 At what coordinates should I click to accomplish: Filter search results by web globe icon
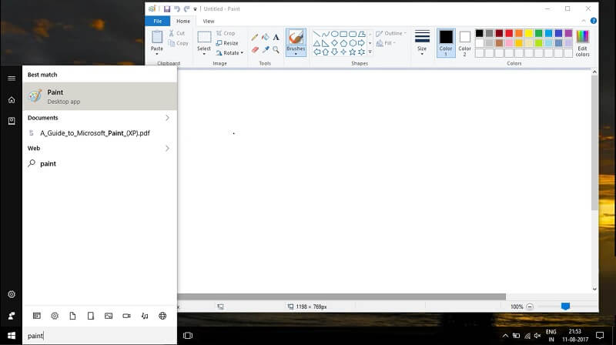[162, 316]
